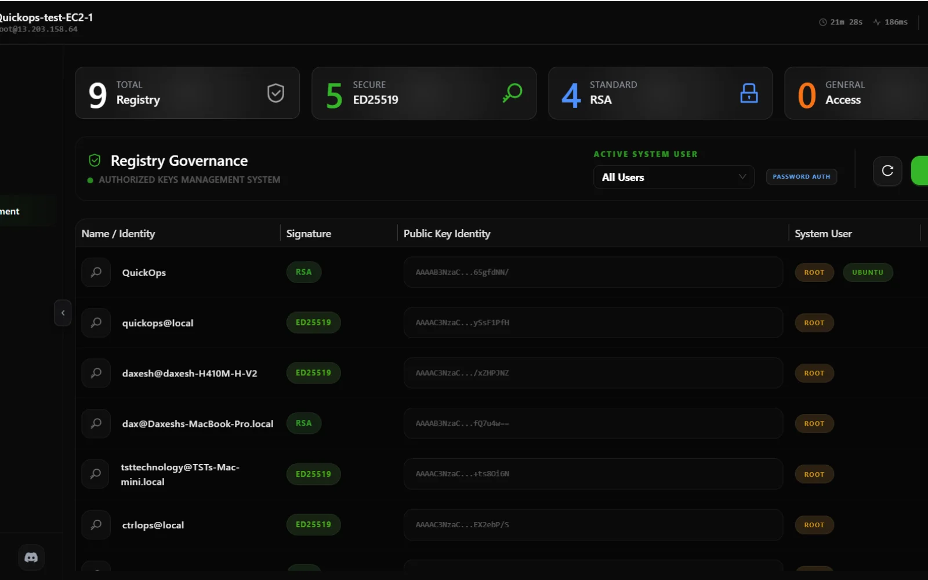This screenshot has width=928, height=580.
Task: Click the key icon beside dax@Daxeshs-MacBook-Pro.local
Action: [96, 423]
